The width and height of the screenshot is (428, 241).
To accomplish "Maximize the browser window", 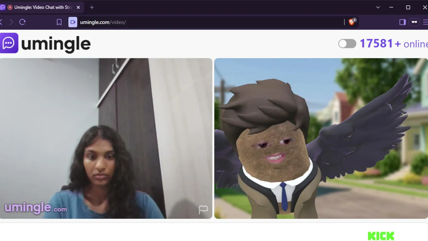I will click(408, 7).
